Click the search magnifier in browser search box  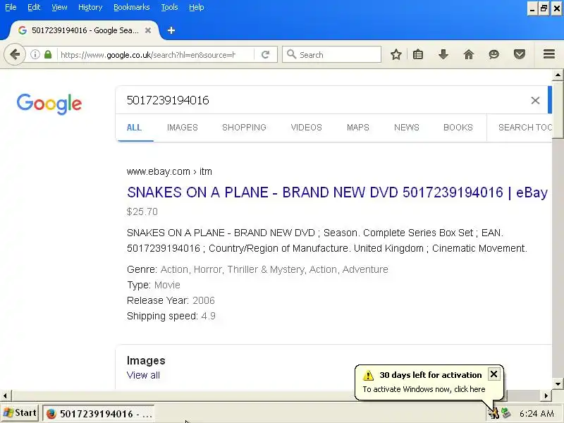coord(291,55)
